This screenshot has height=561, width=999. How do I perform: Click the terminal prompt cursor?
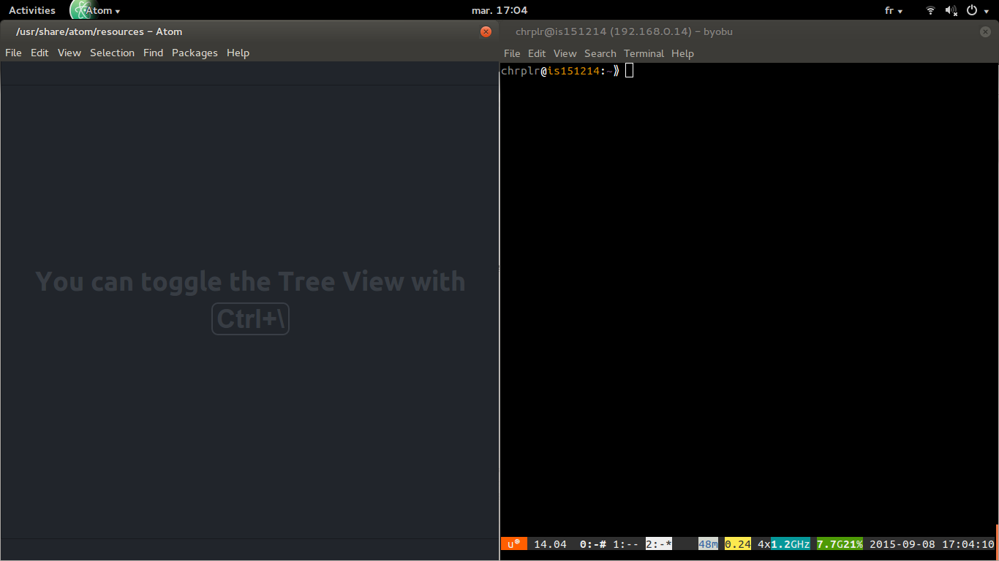(629, 71)
